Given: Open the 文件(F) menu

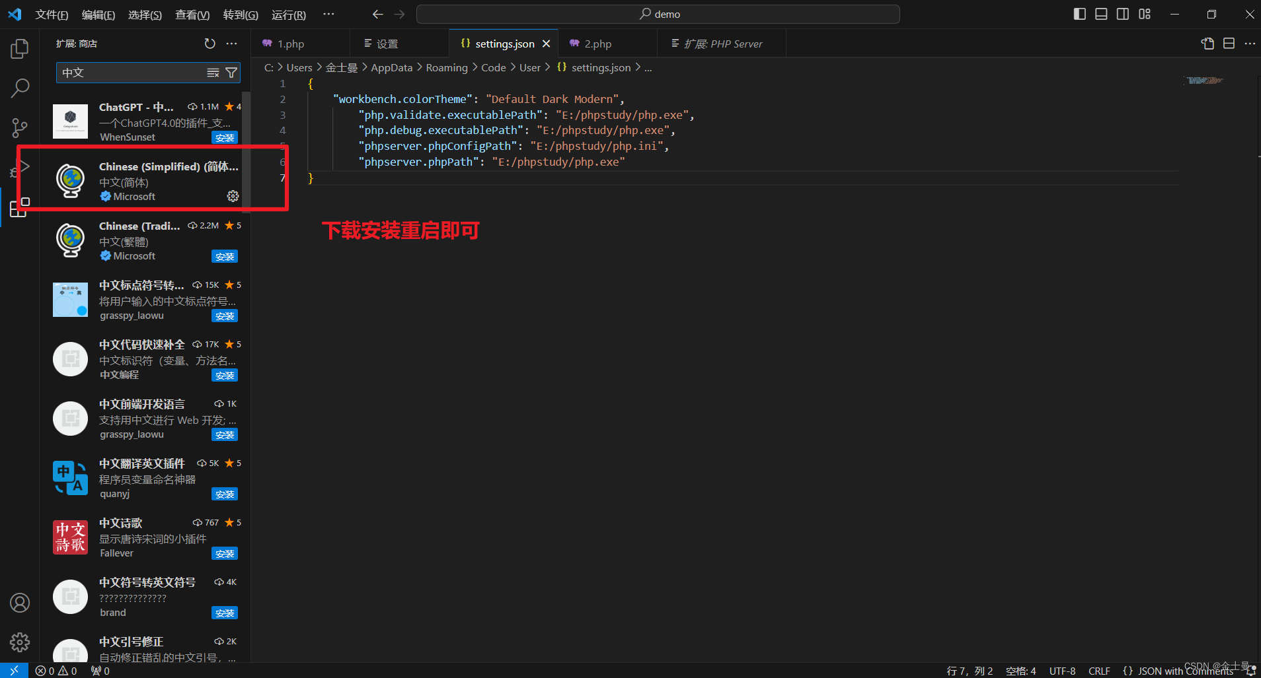Looking at the screenshot, I should pos(52,15).
